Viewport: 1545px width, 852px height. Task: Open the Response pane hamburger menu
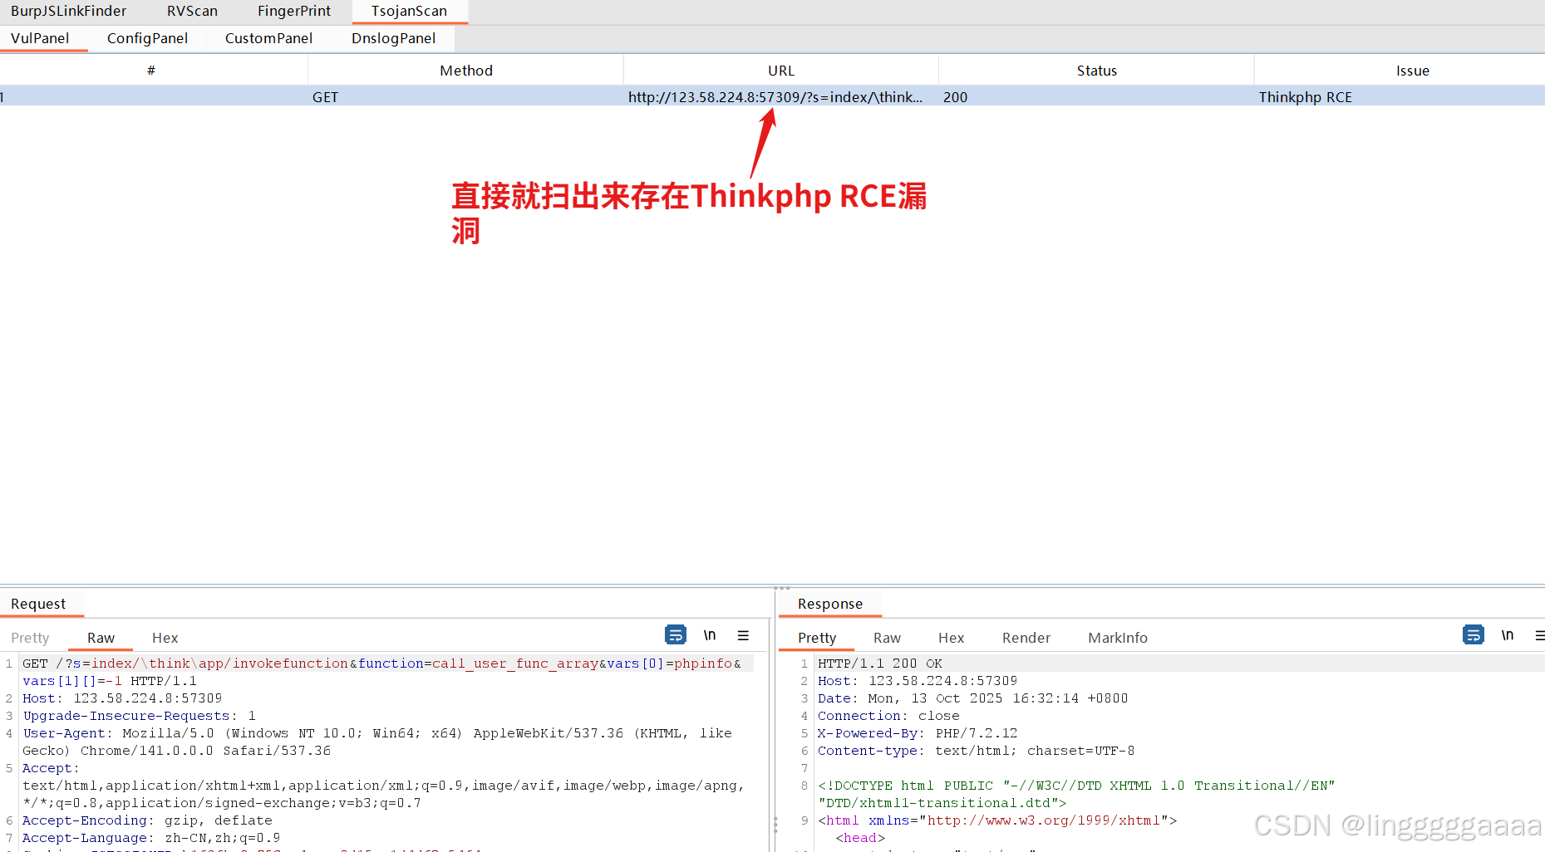point(1539,635)
